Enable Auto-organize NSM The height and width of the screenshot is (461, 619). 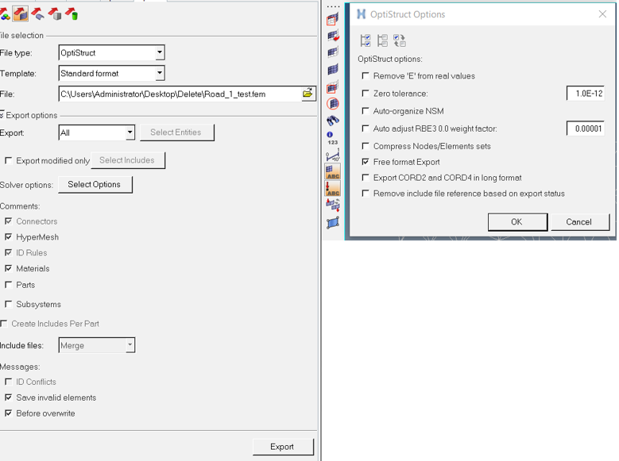coord(366,111)
